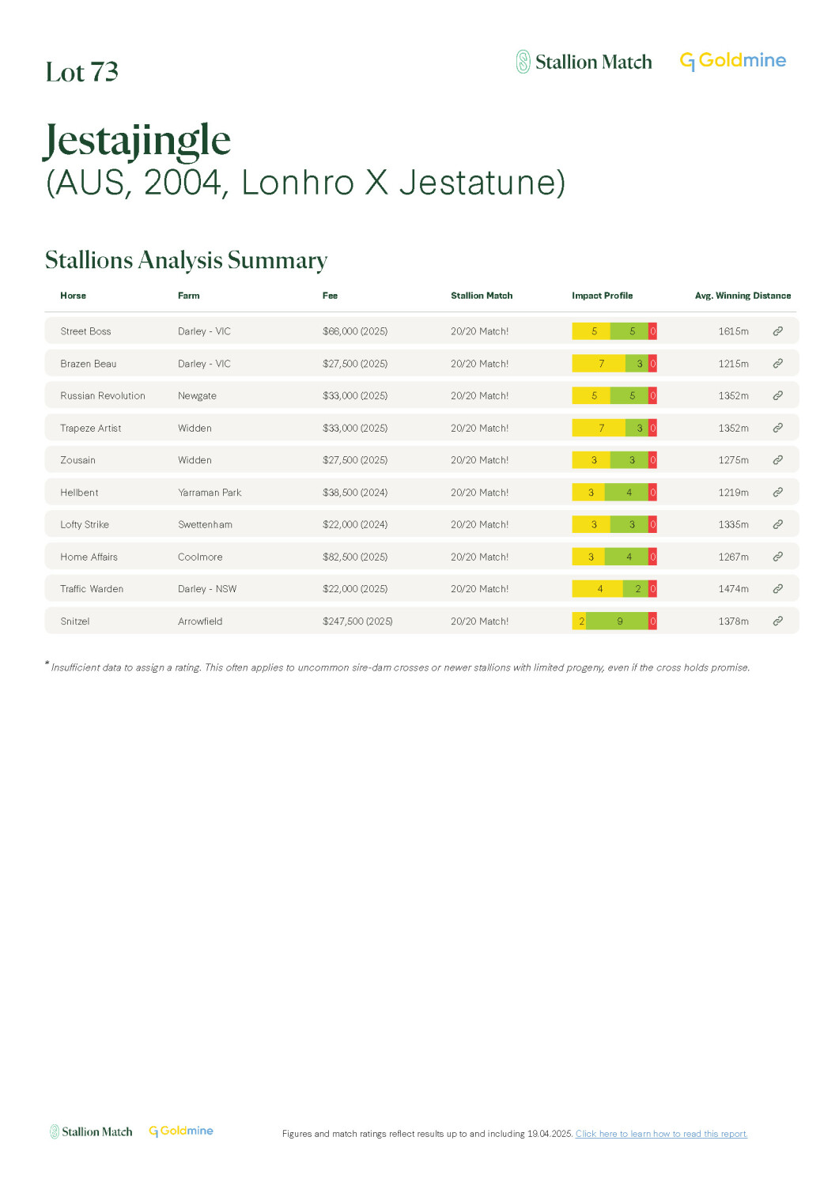
Task: Click the footer Goldmine logo
Action: point(181,1131)
